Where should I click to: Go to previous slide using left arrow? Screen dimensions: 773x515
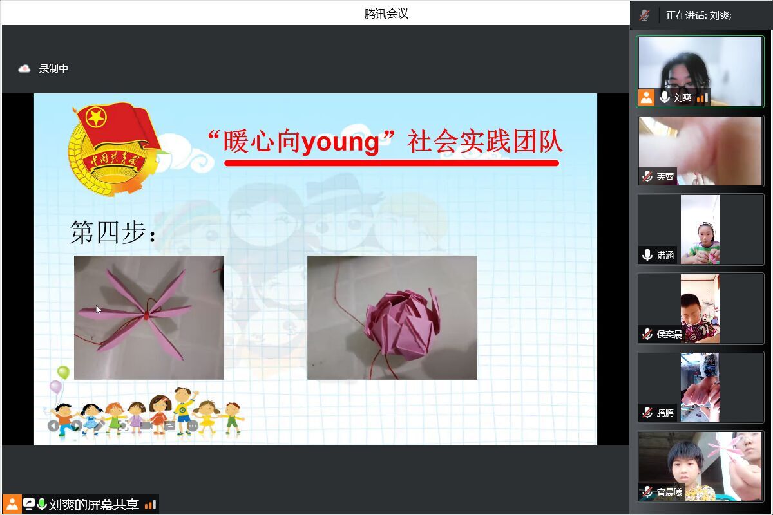point(53,426)
